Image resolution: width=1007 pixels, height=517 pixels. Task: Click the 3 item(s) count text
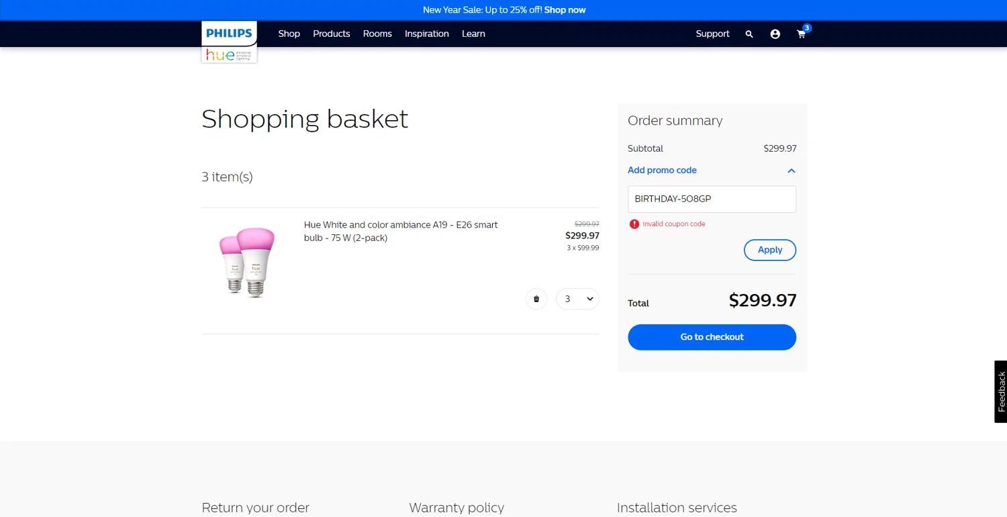(227, 177)
